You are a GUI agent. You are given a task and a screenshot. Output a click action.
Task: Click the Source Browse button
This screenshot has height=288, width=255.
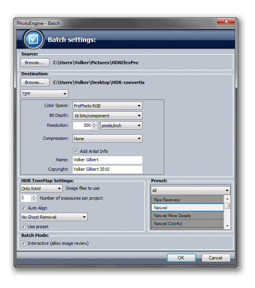coord(35,63)
